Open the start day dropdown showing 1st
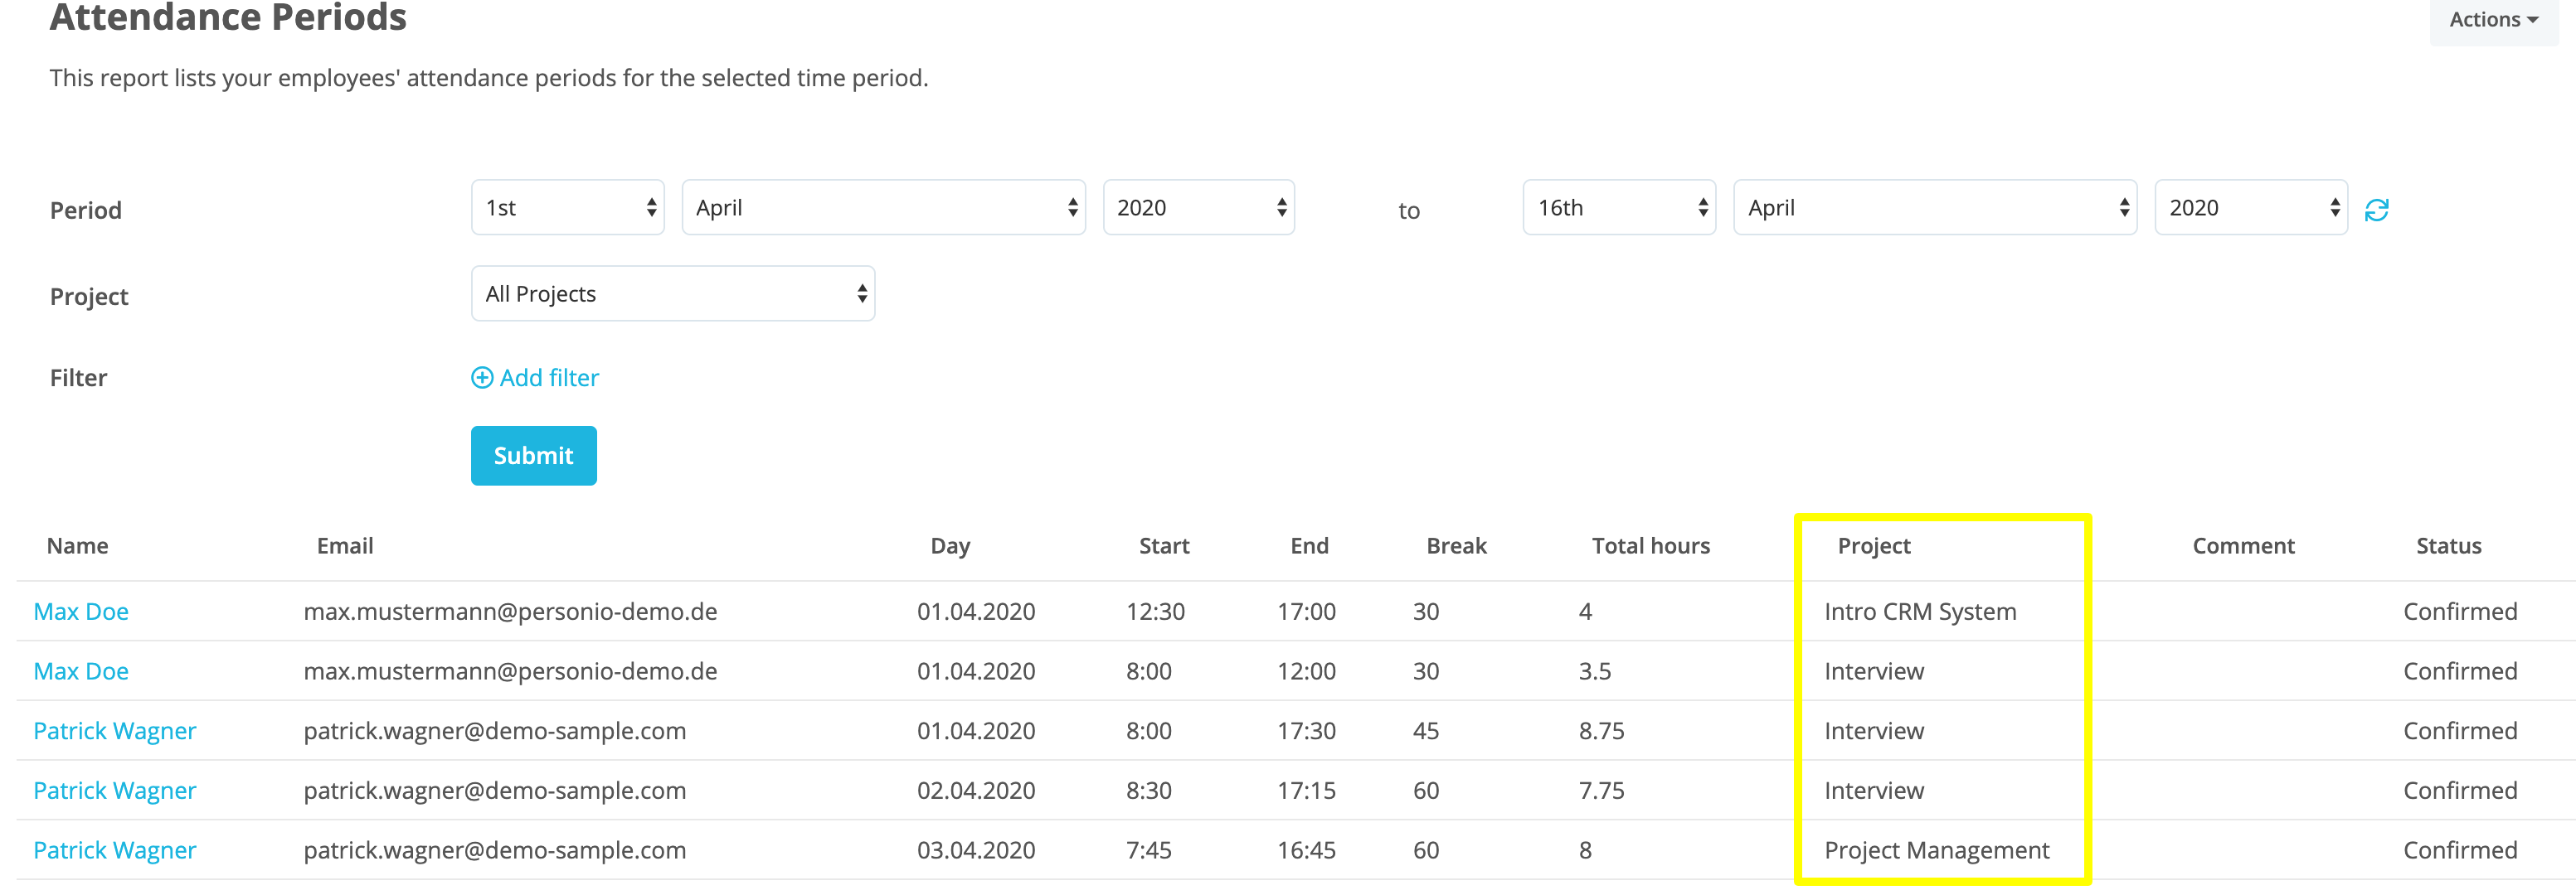This screenshot has width=2576, height=895. [567, 208]
